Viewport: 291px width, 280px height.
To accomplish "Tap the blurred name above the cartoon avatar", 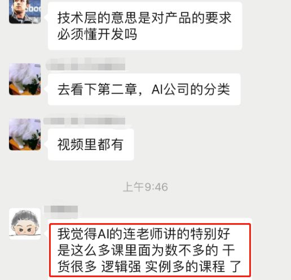I will pos(61,209).
